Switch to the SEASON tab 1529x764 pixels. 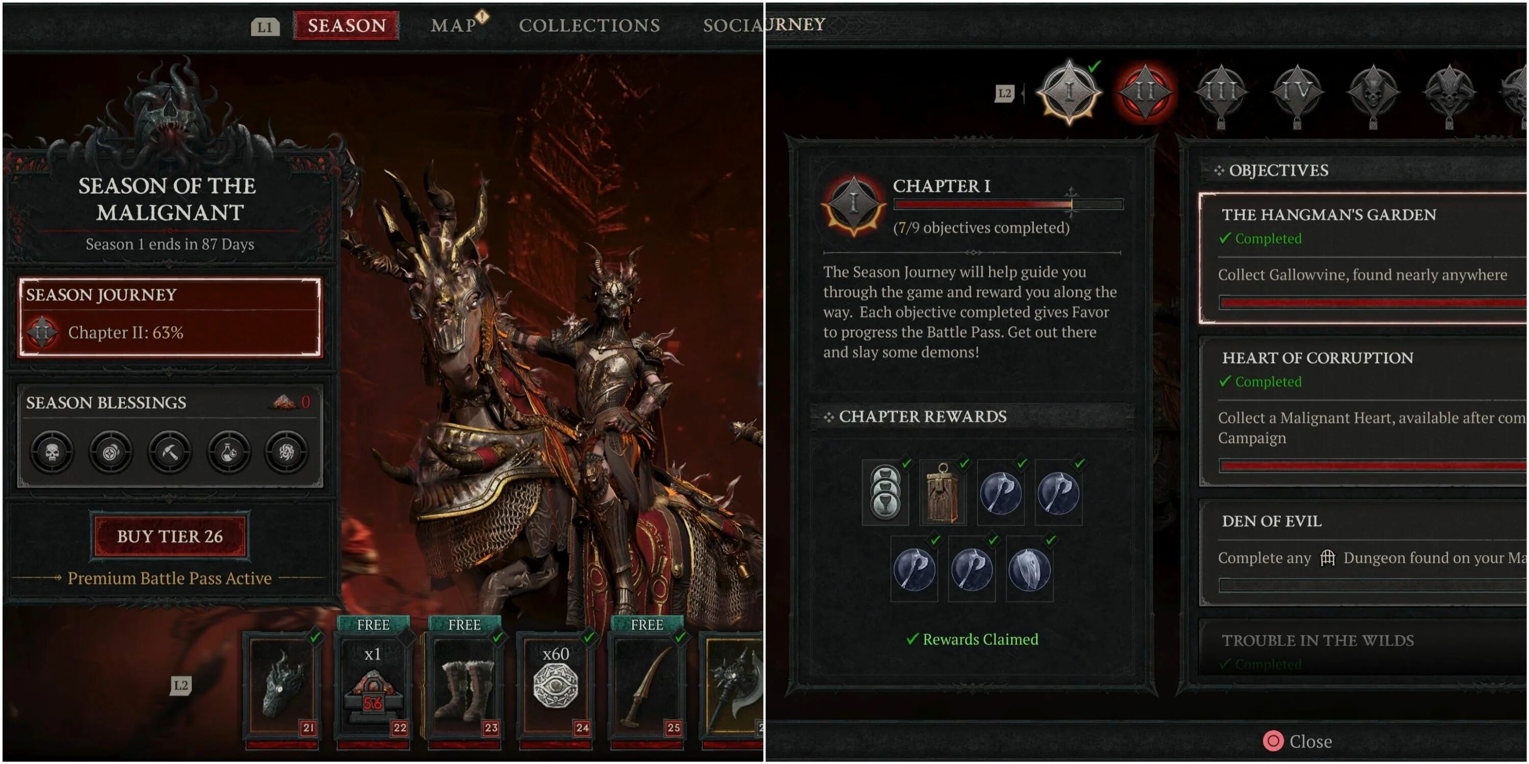pyautogui.click(x=347, y=25)
